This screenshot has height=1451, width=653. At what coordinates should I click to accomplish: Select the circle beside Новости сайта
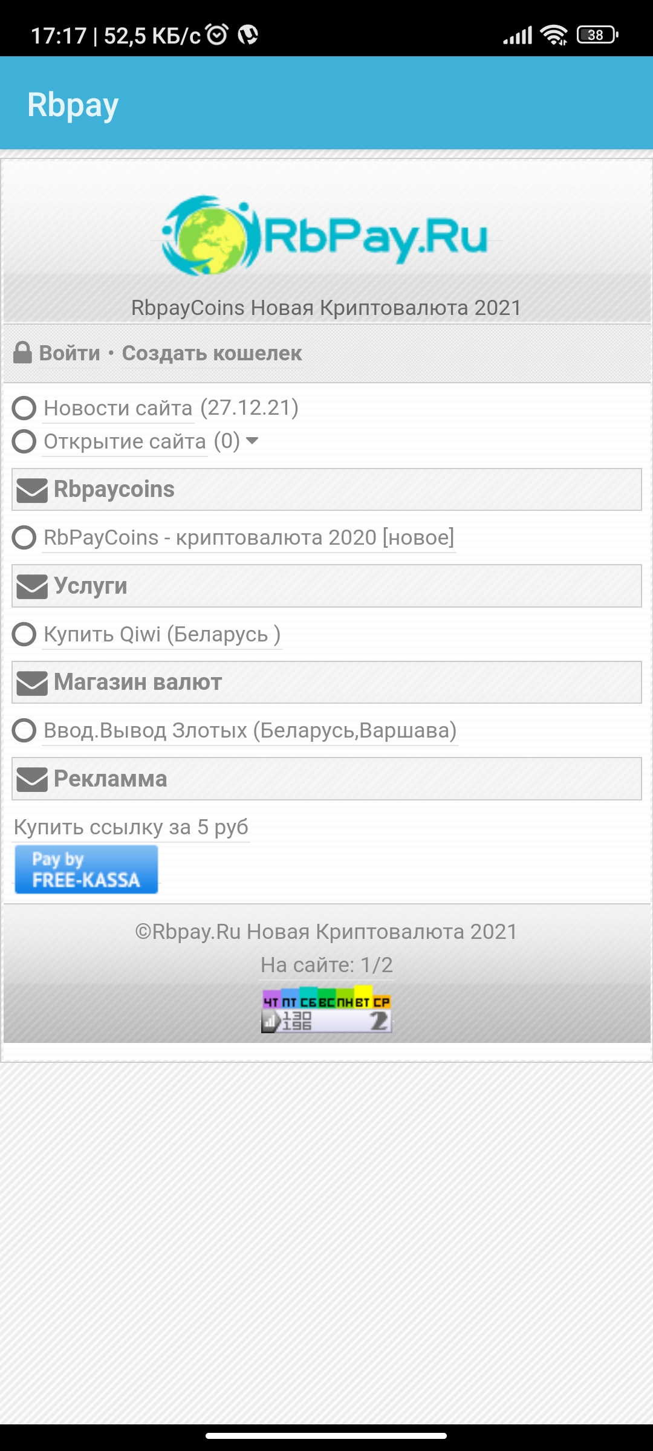(24, 408)
